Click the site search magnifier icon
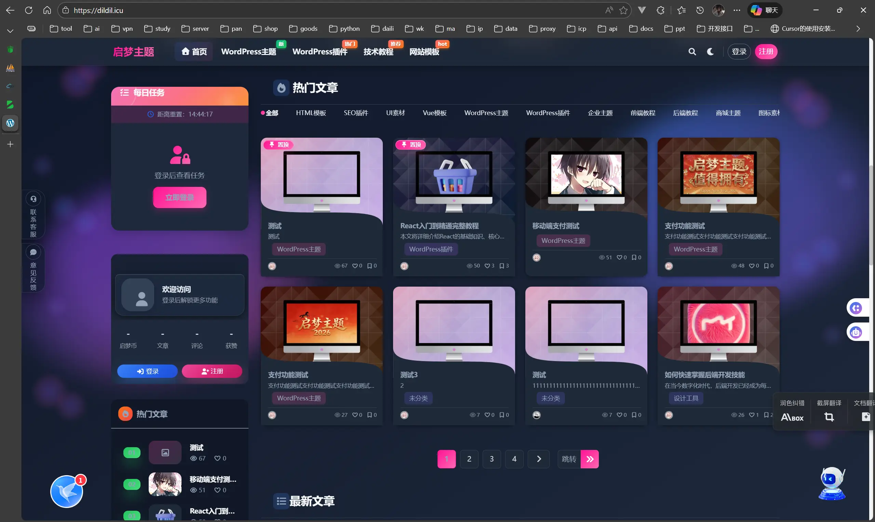Screen dimensions: 875x522 tap(692, 52)
